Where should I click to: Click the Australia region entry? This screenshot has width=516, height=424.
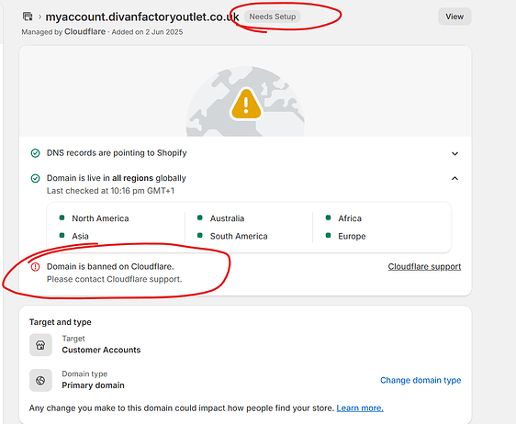(220, 218)
